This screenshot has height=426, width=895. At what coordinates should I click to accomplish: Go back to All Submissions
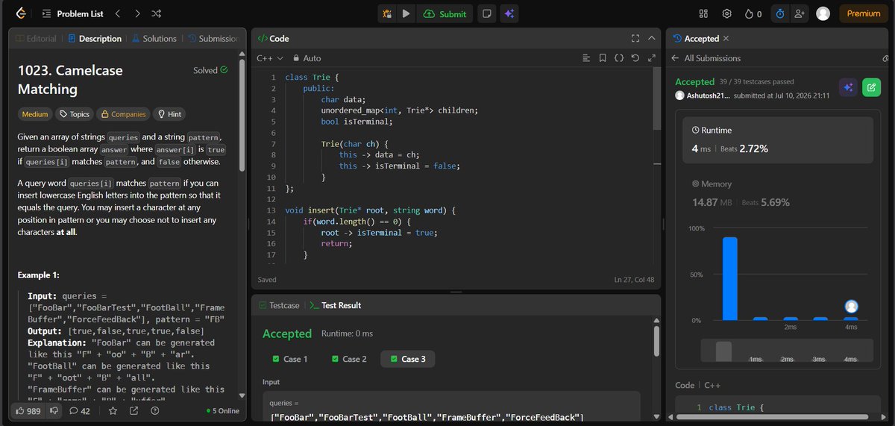point(706,58)
